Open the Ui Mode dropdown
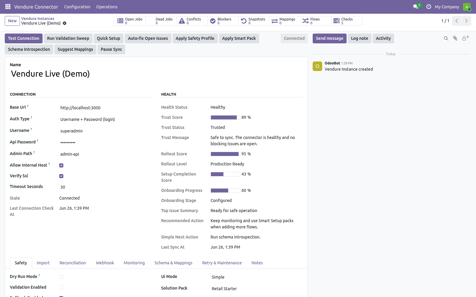 click(x=257, y=277)
